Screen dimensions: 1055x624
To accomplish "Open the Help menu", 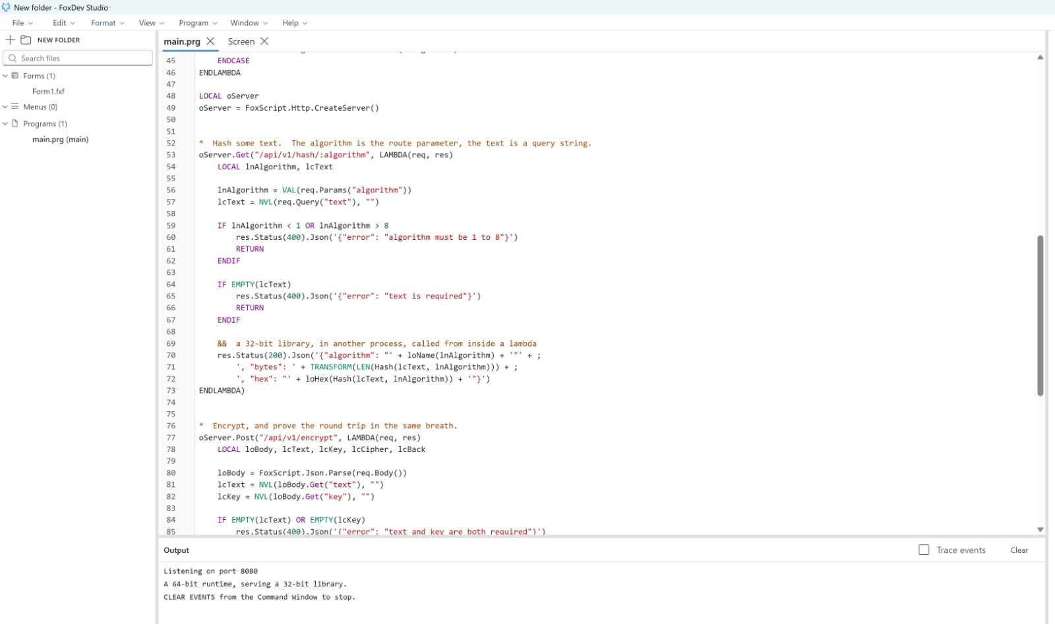I will click(x=295, y=22).
